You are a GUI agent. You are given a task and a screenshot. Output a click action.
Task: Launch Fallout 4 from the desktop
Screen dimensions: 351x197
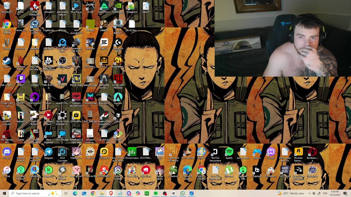(x=201, y=154)
